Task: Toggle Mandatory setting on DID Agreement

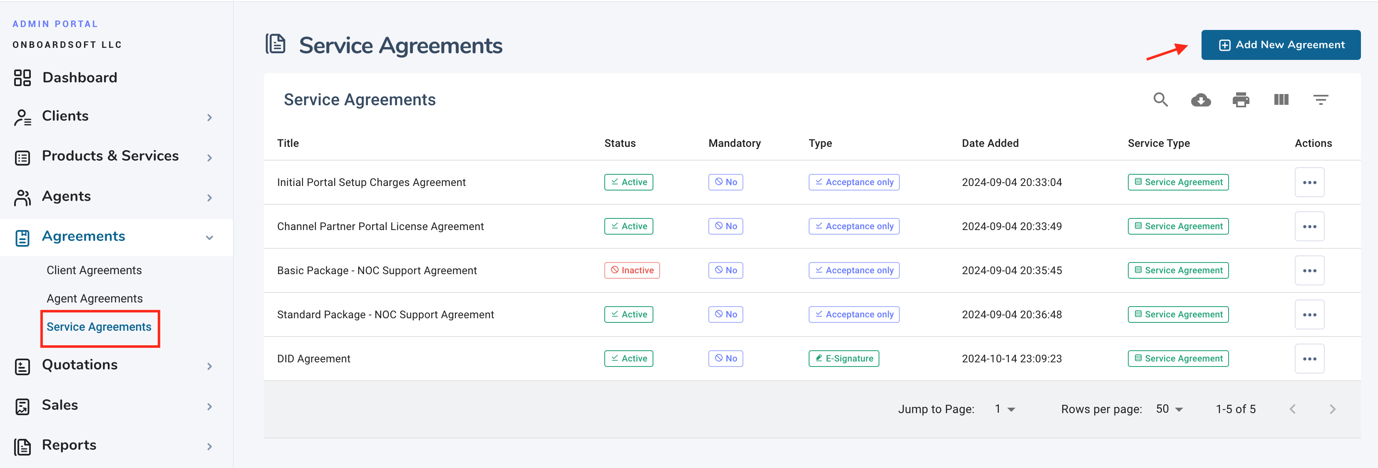Action: 725,358
